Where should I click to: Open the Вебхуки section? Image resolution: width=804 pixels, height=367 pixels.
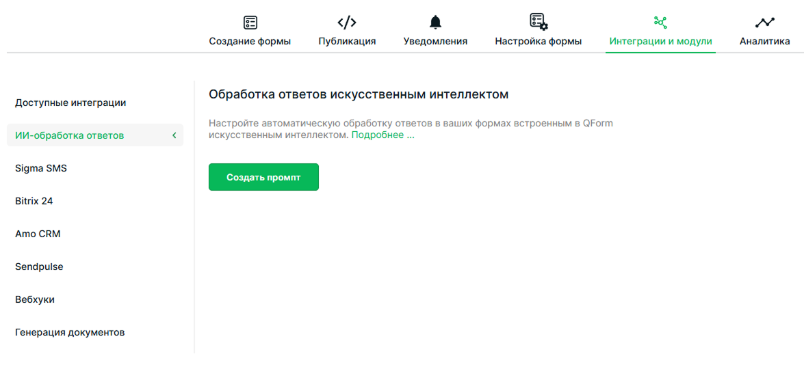[35, 299]
